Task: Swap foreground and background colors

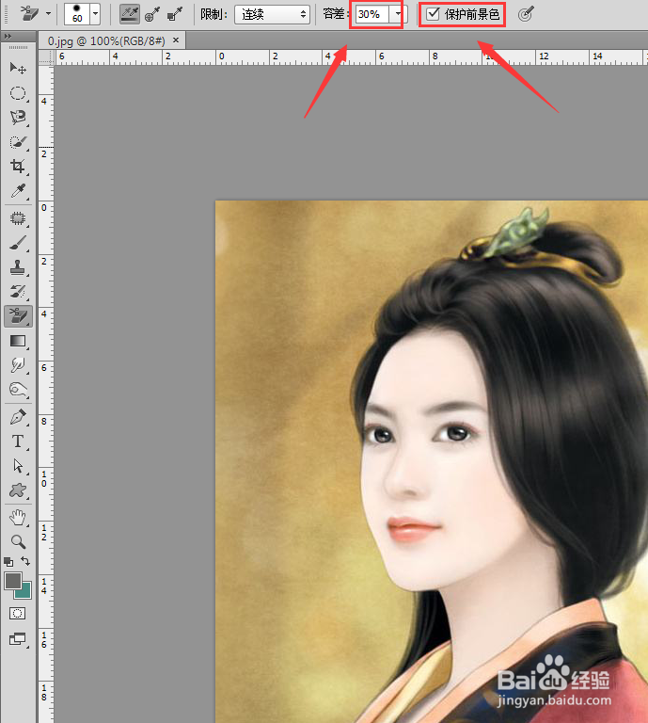Action: (x=25, y=561)
